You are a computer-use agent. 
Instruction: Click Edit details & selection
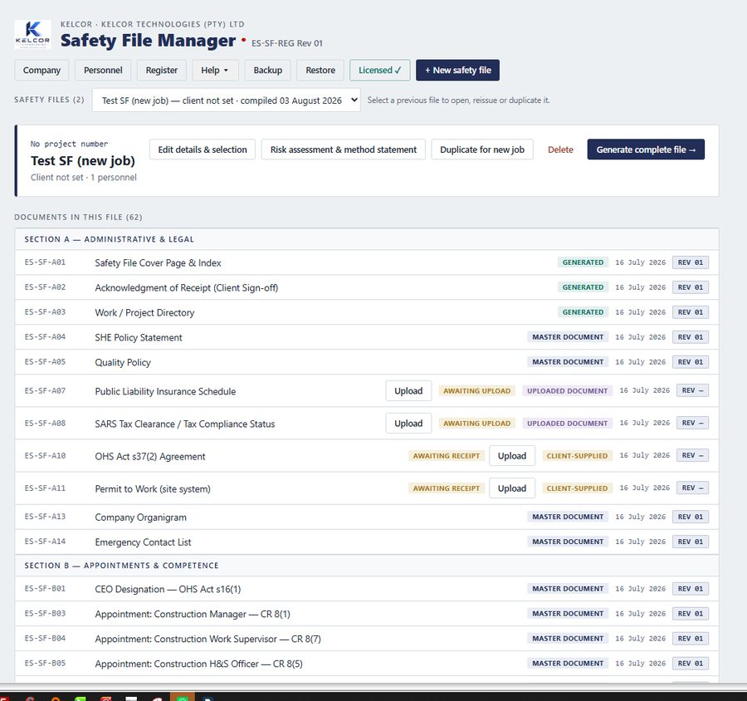click(x=203, y=150)
